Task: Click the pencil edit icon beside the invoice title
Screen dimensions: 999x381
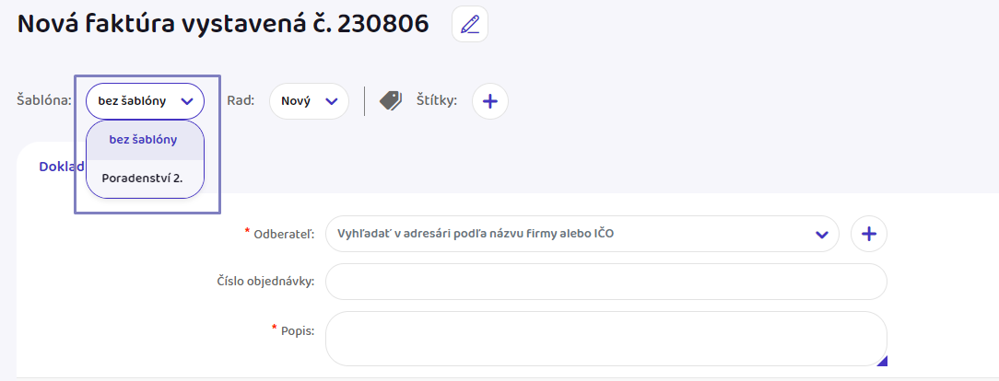Action: click(x=470, y=24)
